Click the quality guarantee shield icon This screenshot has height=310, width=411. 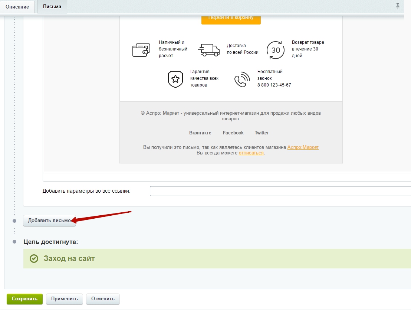pos(175,79)
